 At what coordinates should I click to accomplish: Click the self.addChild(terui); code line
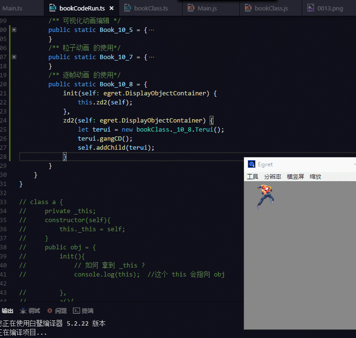116,148
